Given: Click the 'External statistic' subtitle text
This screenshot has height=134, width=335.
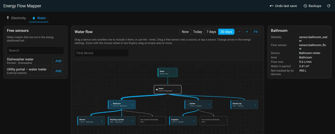Looking at the screenshot, I should pyautogui.click(x=17, y=73).
